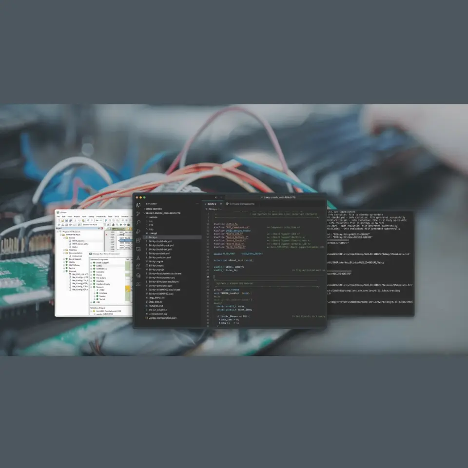468x468 pixels.
Task: Expand the RTE folder in Explorer
Action: tap(151, 225)
